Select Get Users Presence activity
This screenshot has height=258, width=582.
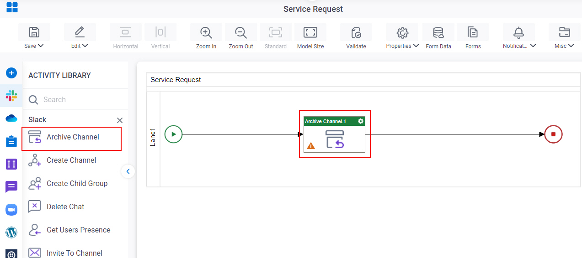click(78, 230)
